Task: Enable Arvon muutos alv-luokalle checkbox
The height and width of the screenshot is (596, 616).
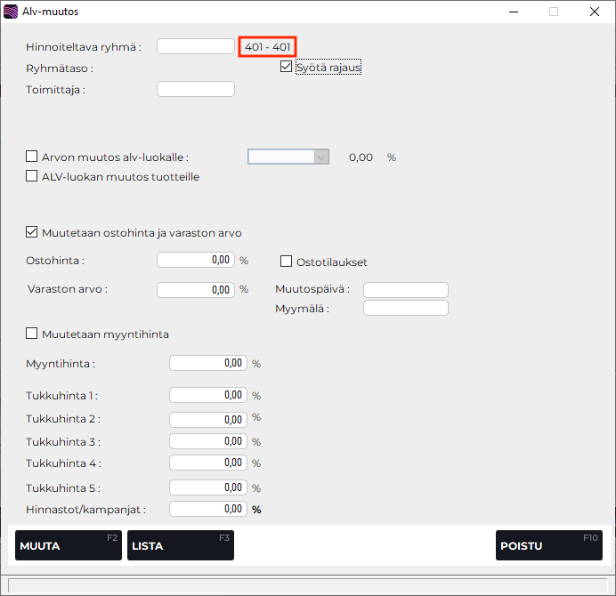Action: (x=33, y=157)
